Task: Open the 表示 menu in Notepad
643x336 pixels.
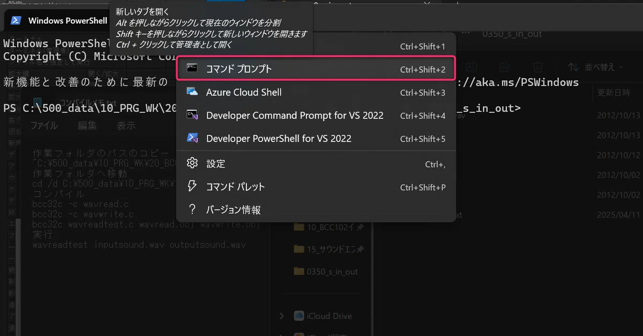Action: (x=126, y=125)
